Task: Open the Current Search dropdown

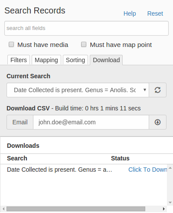Action: (78, 90)
